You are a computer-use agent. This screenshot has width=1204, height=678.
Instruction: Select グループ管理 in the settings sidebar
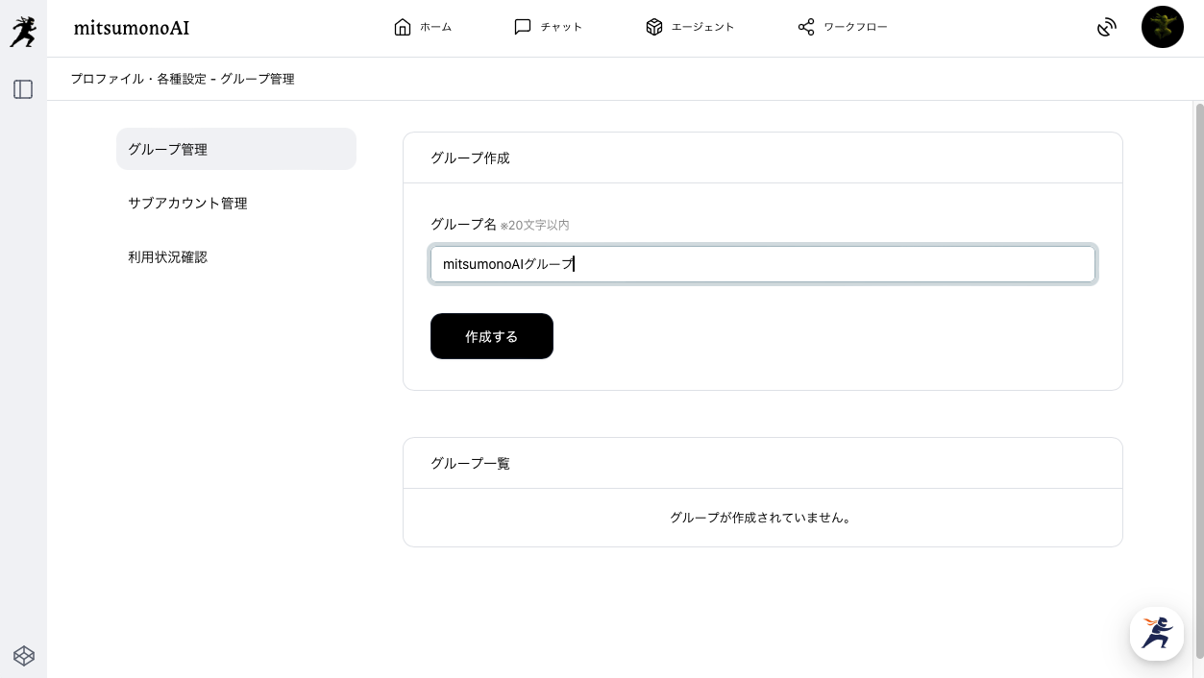pos(235,149)
